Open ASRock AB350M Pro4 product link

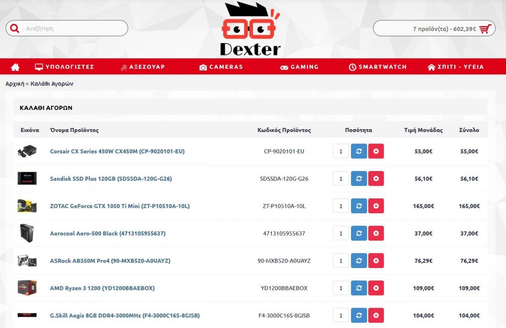pyautogui.click(x=110, y=261)
